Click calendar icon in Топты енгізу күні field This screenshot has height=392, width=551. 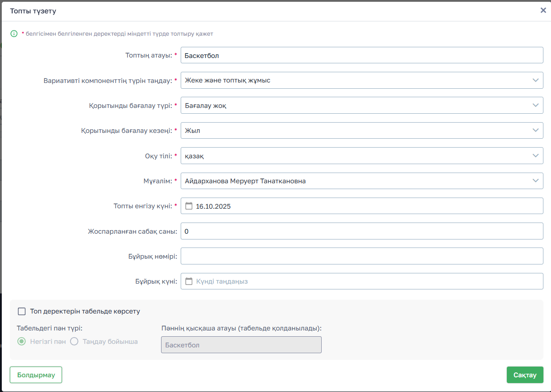pos(189,206)
